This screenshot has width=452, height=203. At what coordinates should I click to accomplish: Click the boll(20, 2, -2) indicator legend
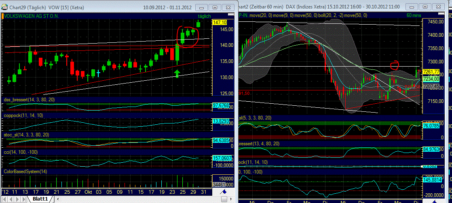pos(330,15)
